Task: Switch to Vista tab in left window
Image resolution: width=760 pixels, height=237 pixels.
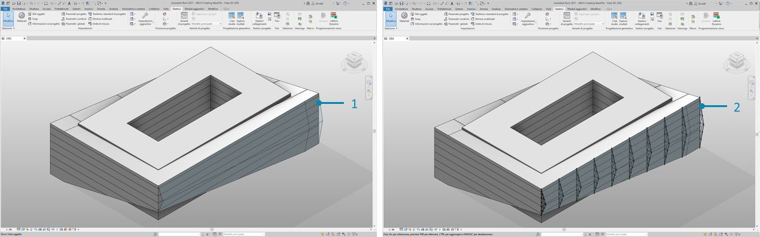Action: pyautogui.click(x=166, y=9)
